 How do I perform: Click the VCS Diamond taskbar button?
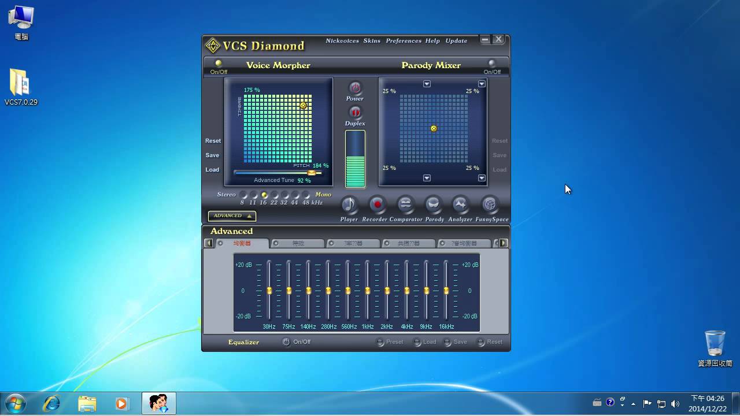tap(159, 403)
